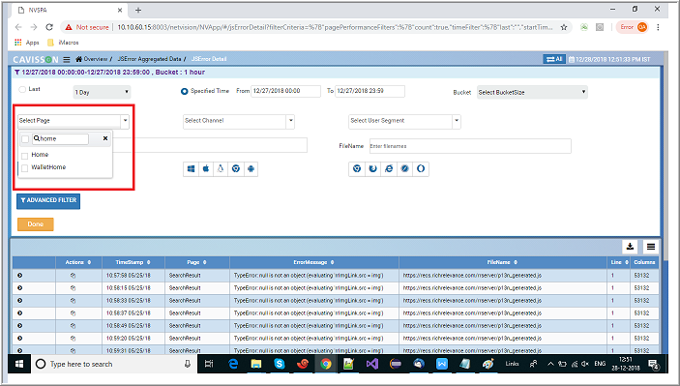The image size is (680, 386).
Task: Open Chrome three-dot menu
Action: (x=658, y=27)
